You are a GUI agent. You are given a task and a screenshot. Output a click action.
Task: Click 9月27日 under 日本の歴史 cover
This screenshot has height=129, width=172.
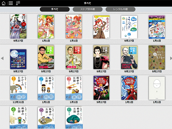[x=18, y=41]
